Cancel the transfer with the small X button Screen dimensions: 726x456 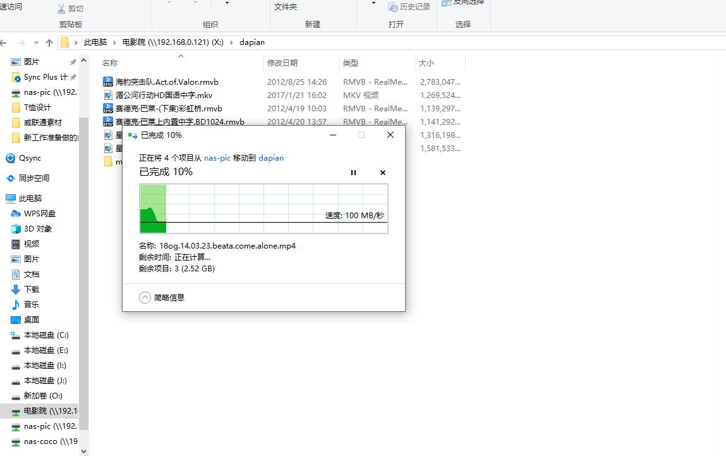pos(382,172)
